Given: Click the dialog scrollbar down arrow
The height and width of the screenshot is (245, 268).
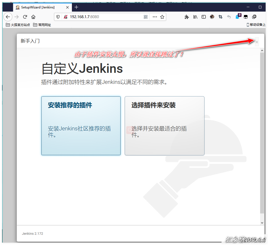Looking at the screenshot, I should [262, 223].
